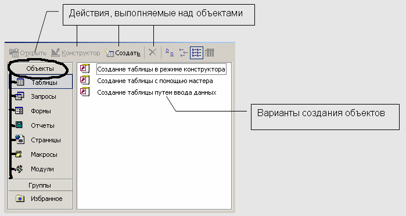406x216 pixels.
Task: Click the Макросы scroll icon
Action: tap(19, 154)
